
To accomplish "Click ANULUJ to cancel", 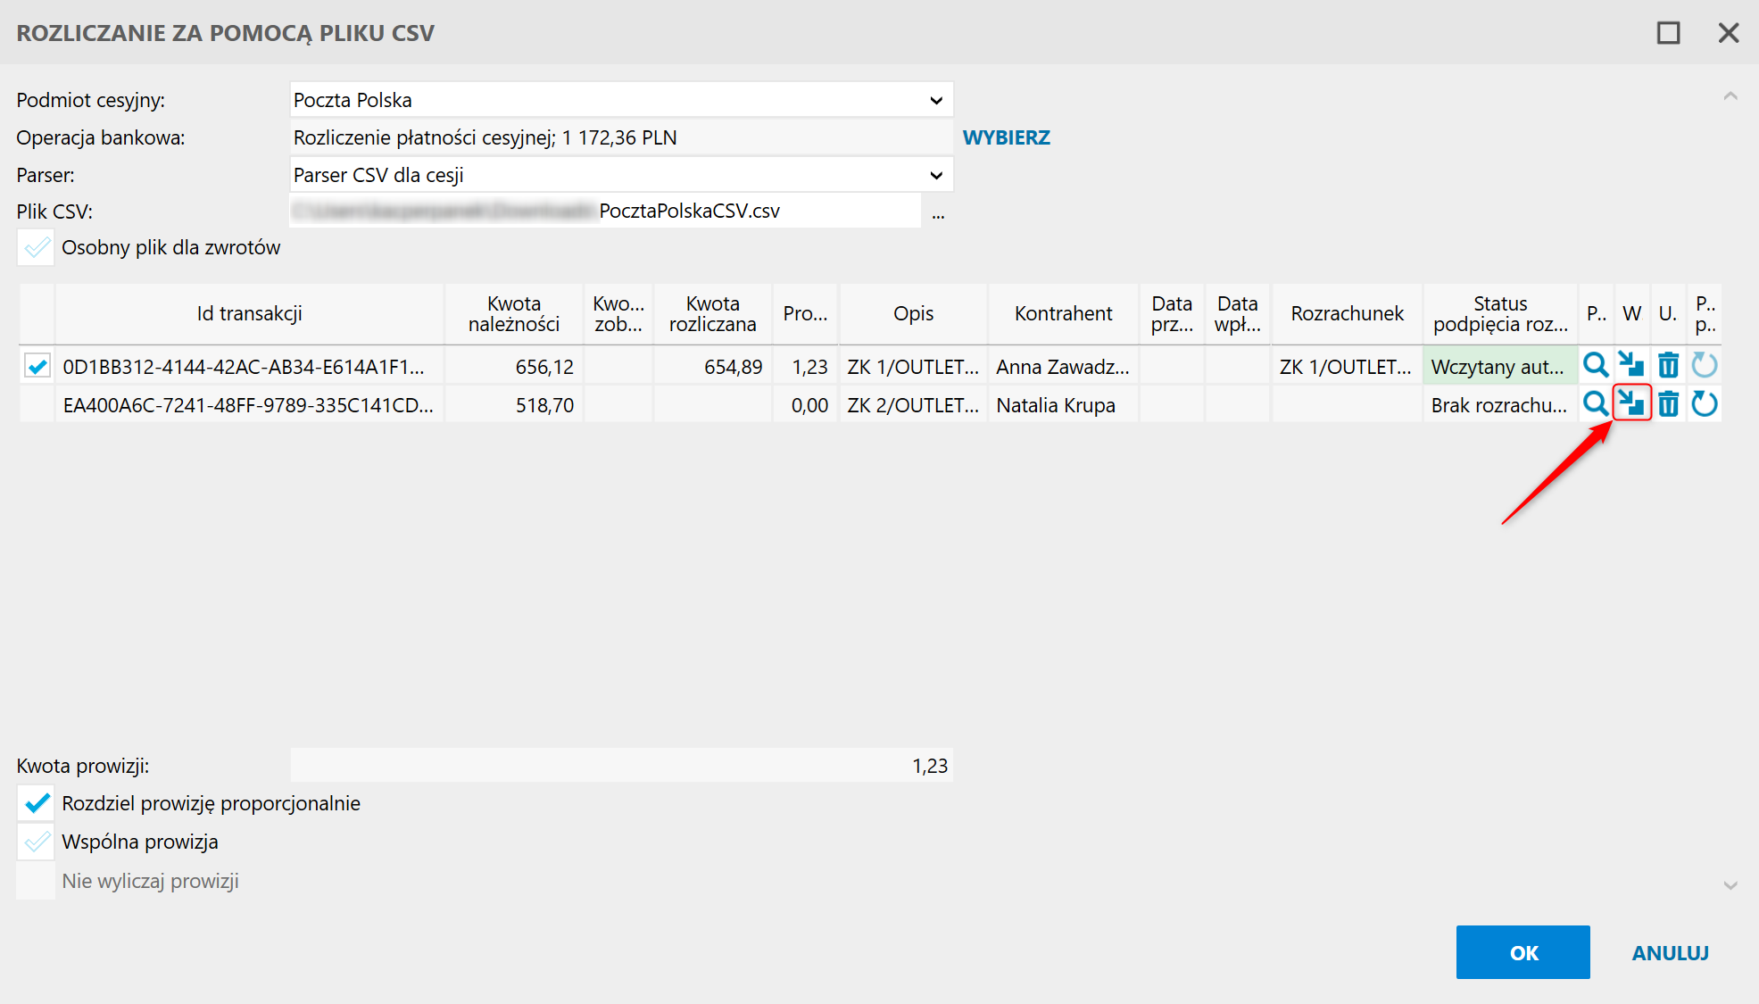I will click(x=1670, y=952).
